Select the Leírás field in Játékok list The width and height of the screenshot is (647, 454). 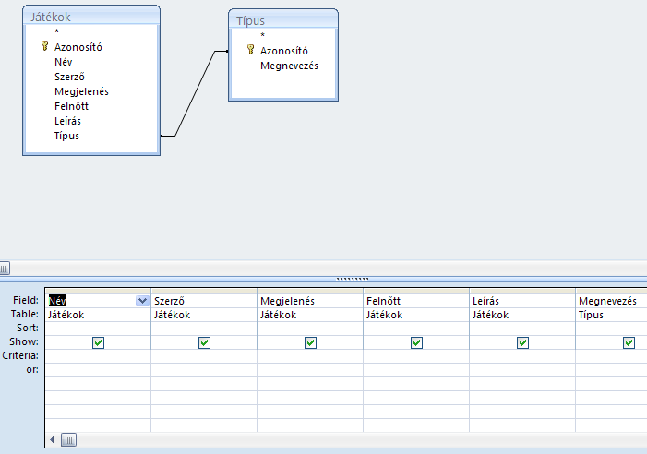(68, 121)
